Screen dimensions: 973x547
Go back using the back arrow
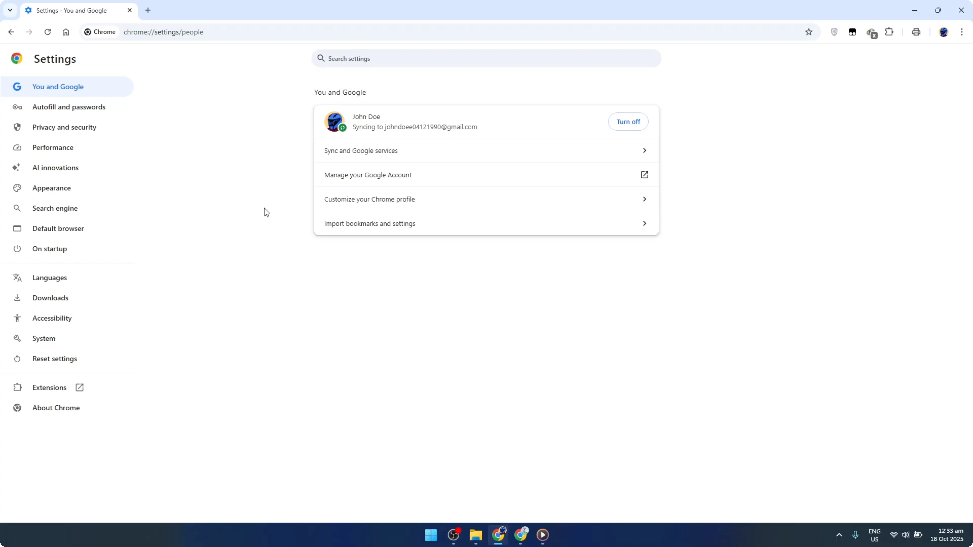[11, 32]
